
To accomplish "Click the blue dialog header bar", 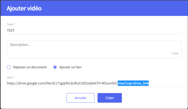I will (94, 8).
